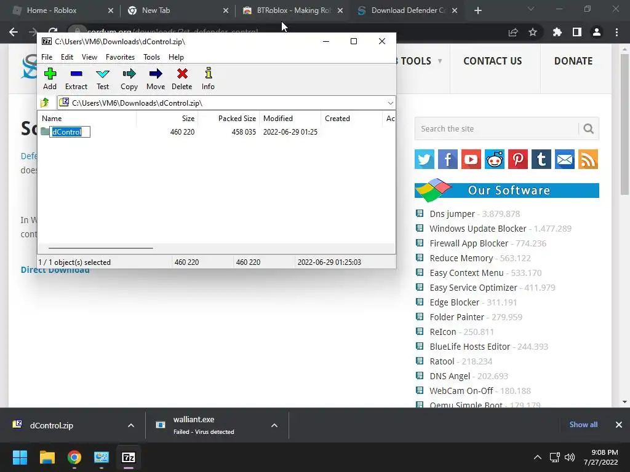Click the Search the site field
Viewport: 630px width, 472px height.
tap(496, 128)
